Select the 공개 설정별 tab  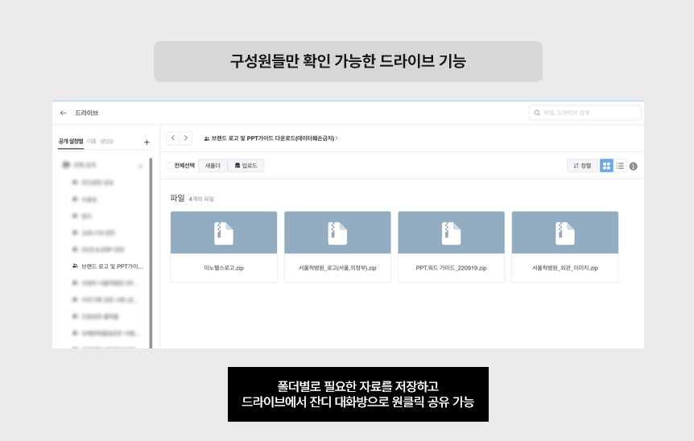click(71, 141)
